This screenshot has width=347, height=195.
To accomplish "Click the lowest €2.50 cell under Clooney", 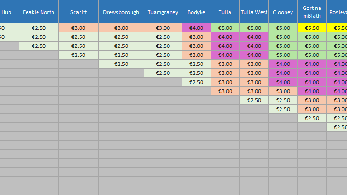I will point(283,109).
